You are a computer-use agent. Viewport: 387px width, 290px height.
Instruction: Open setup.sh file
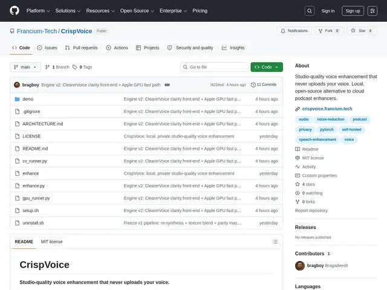point(31,210)
